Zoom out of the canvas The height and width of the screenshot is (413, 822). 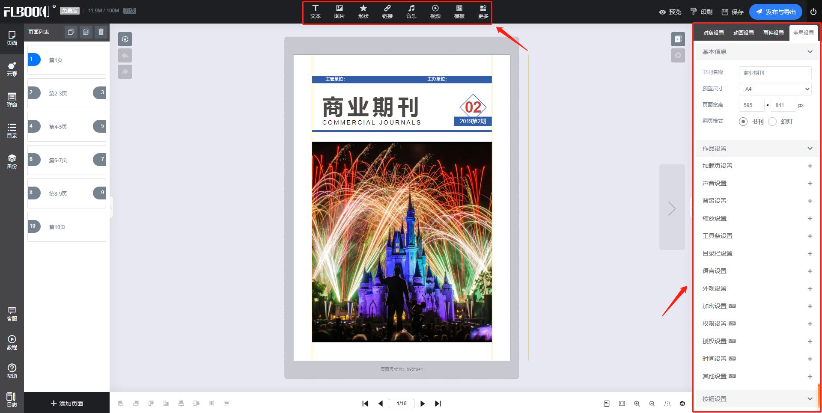[652, 404]
